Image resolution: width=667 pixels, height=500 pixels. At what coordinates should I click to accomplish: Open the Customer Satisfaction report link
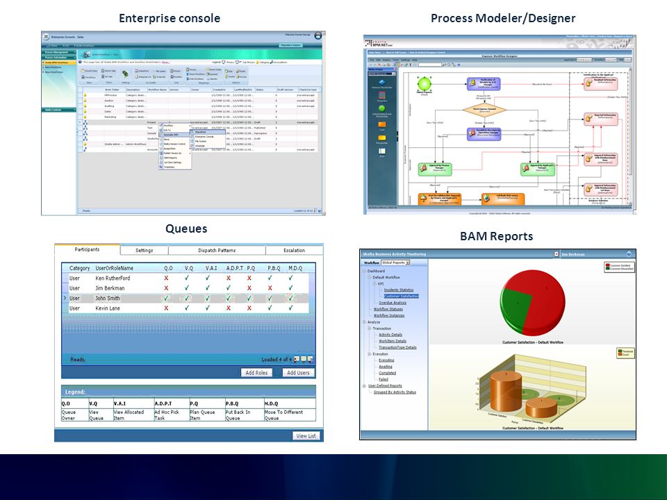402,297
